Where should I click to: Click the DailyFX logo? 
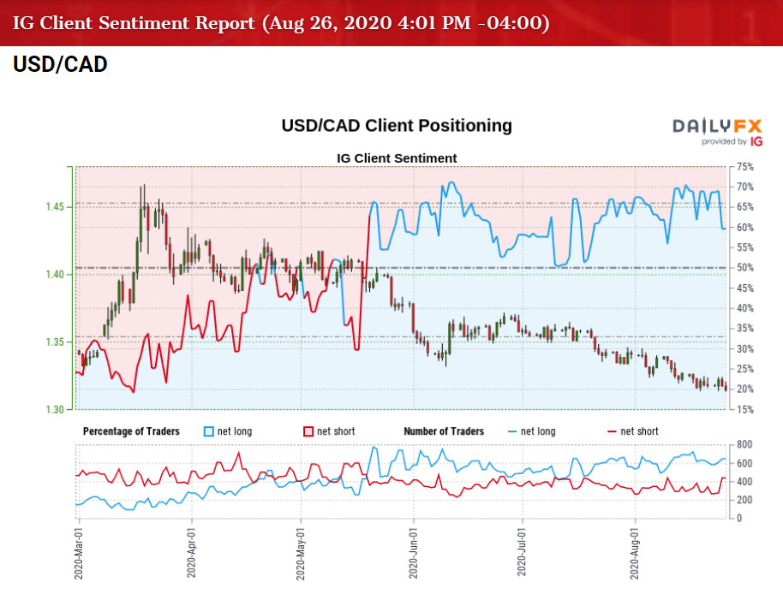click(717, 126)
